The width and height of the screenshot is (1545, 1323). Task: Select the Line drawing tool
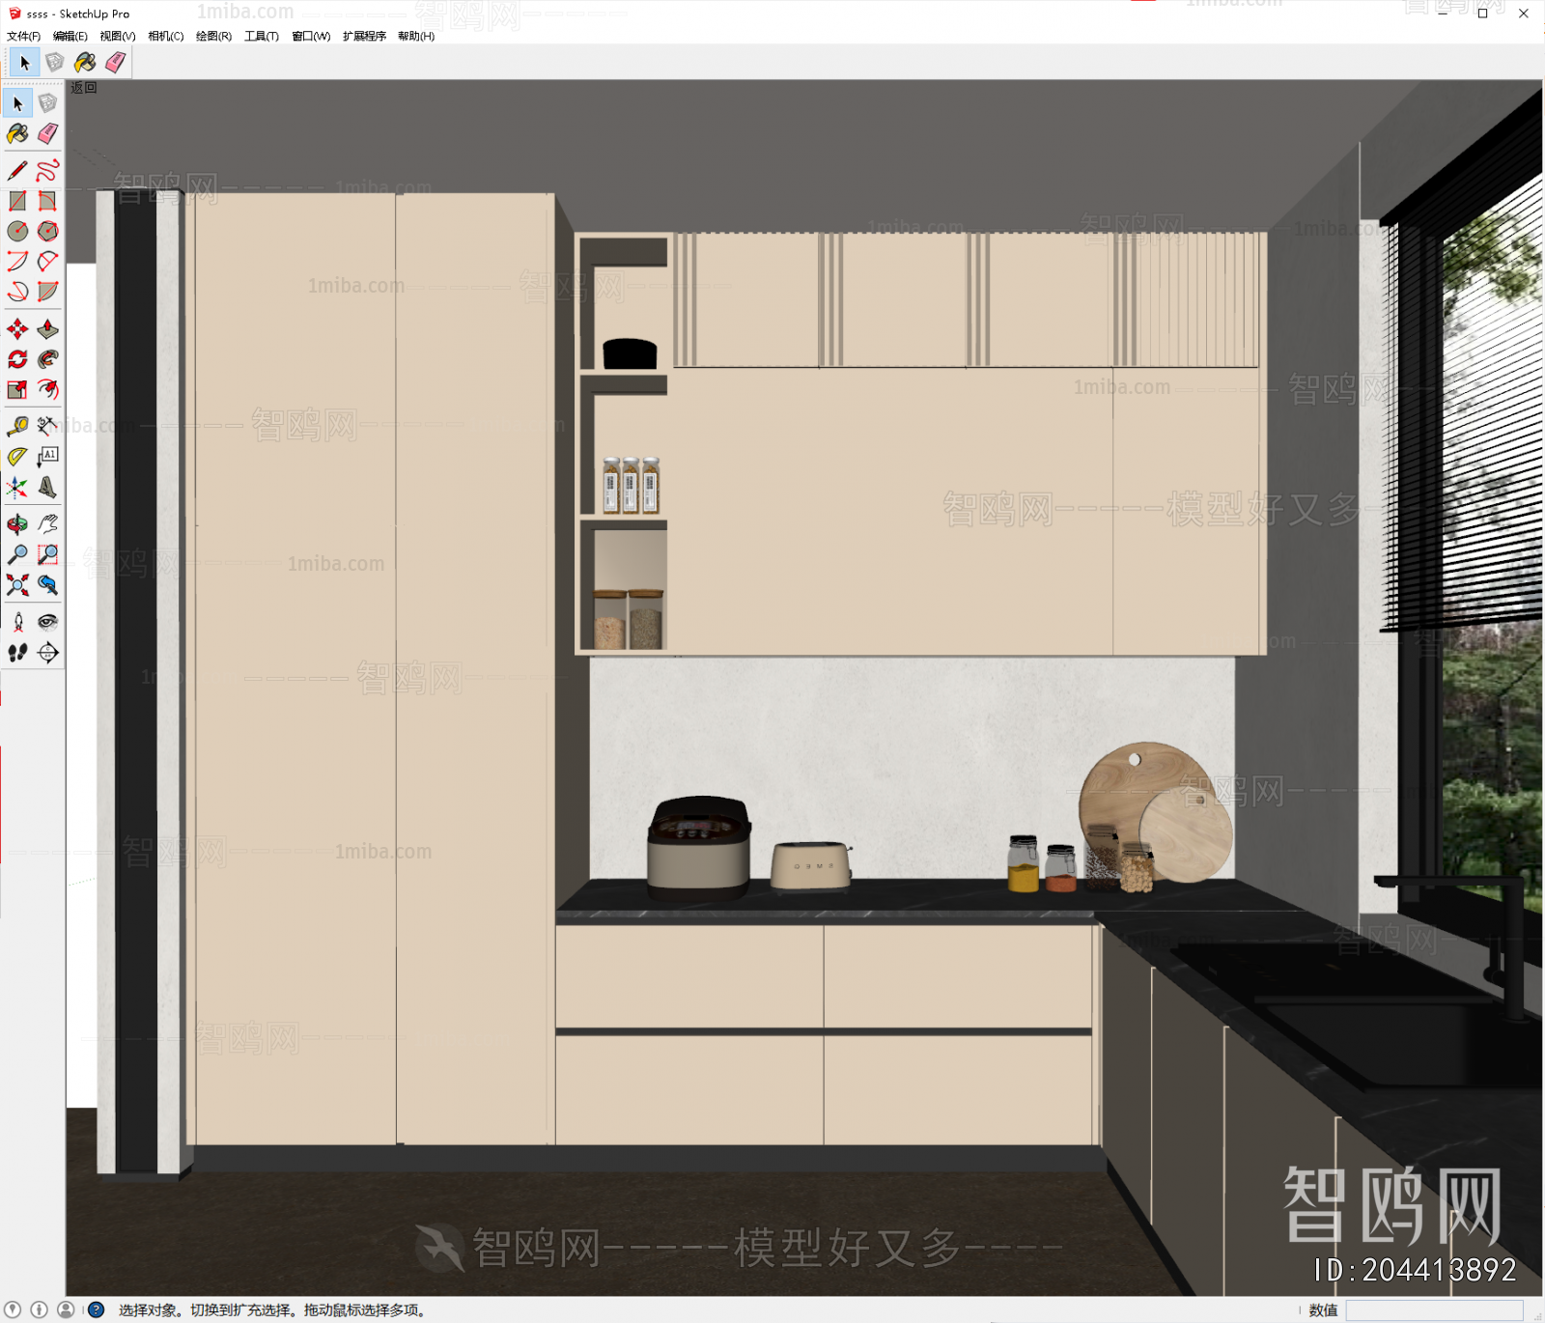[x=17, y=168]
